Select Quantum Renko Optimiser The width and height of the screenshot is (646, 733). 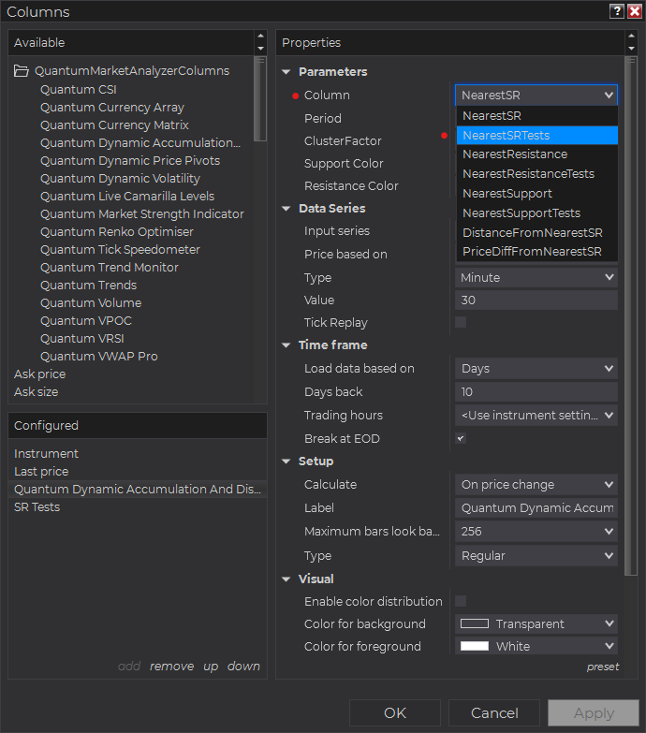pyautogui.click(x=117, y=232)
